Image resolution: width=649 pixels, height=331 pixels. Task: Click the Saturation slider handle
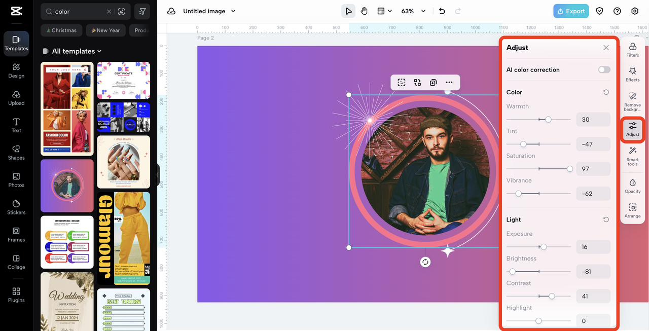click(570, 169)
